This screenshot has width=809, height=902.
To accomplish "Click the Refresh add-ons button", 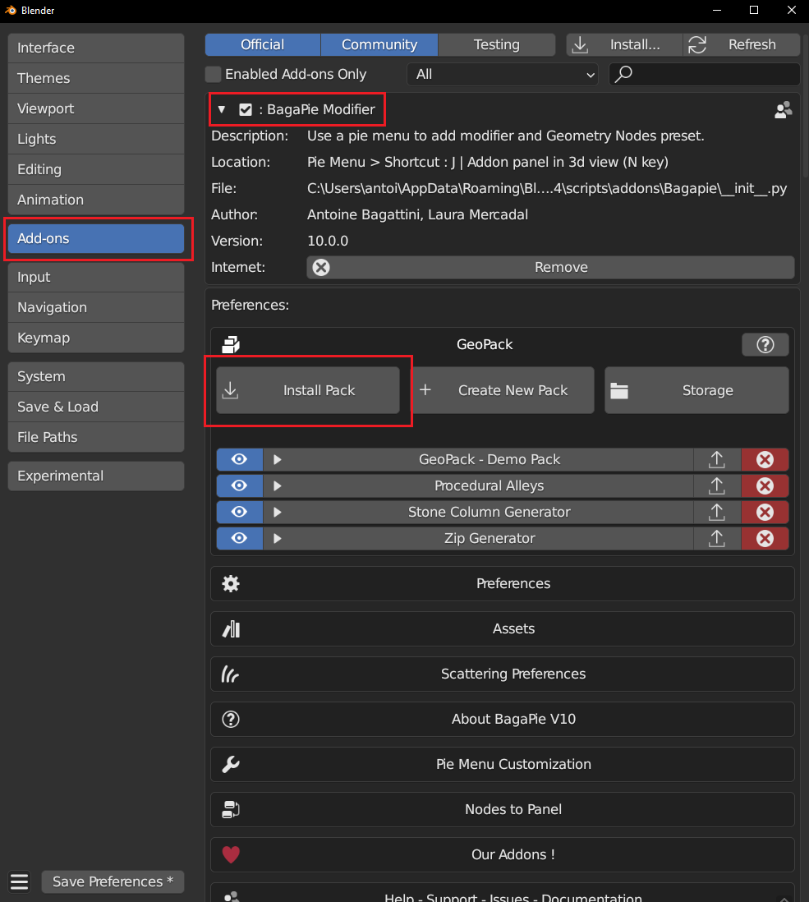I will (742, 45).
